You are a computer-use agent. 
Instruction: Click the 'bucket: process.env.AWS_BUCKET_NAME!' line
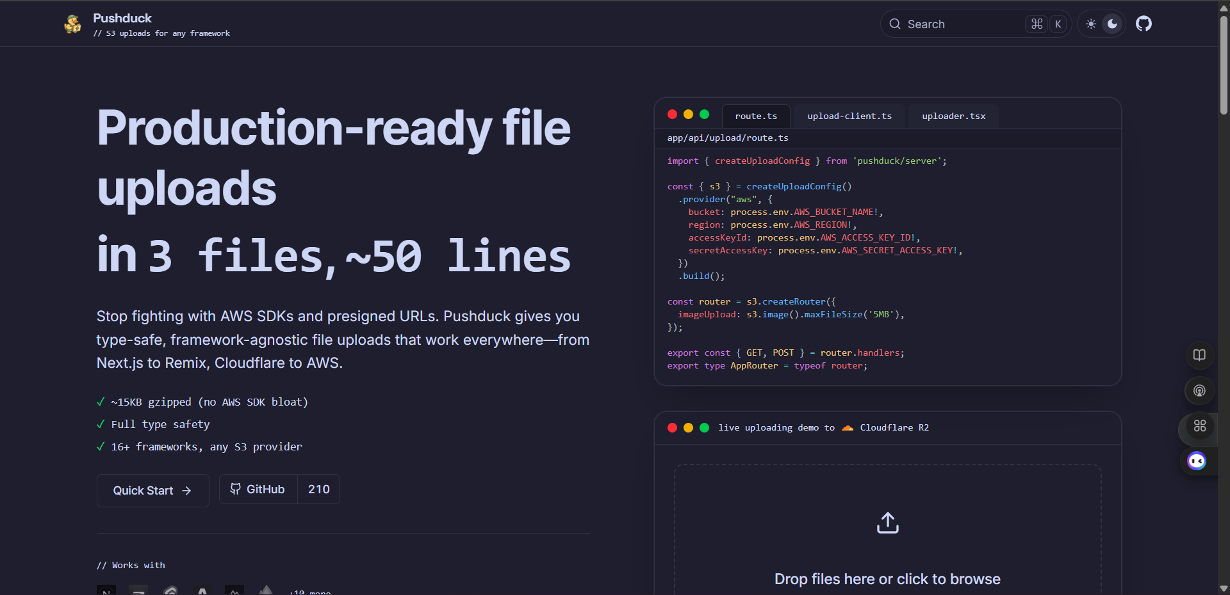785,212
